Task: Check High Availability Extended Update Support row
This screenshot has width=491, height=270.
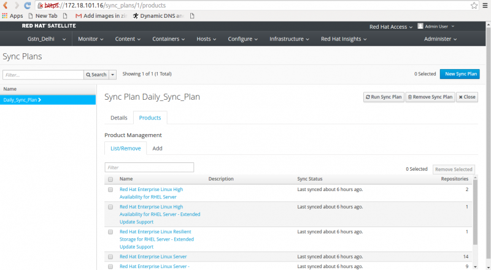Action: click(110, 207)
